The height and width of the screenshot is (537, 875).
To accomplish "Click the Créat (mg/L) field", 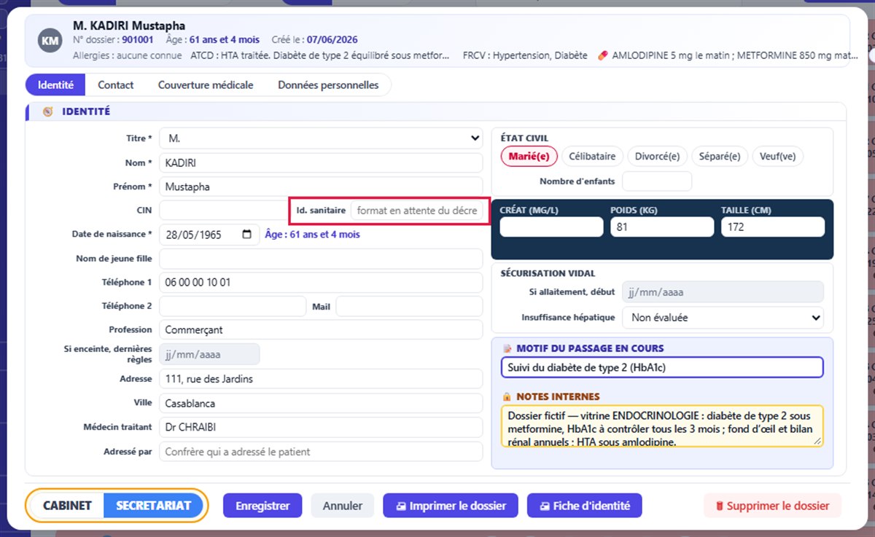I will pyautogui.click(x=552, y=227).
